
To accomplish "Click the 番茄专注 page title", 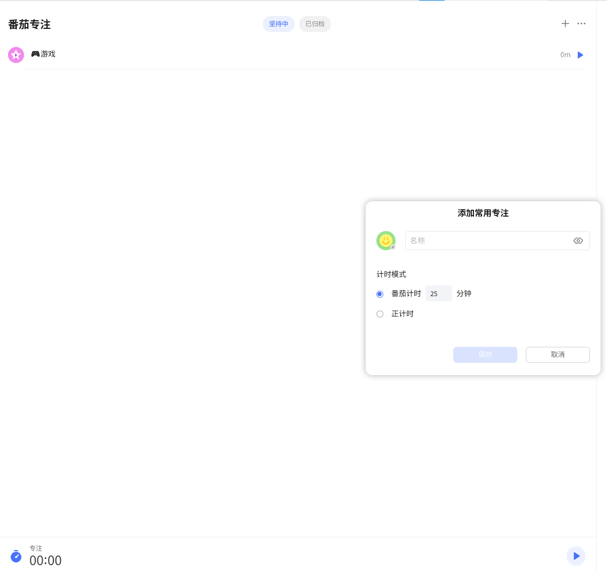I will click(x=29, y=25).
